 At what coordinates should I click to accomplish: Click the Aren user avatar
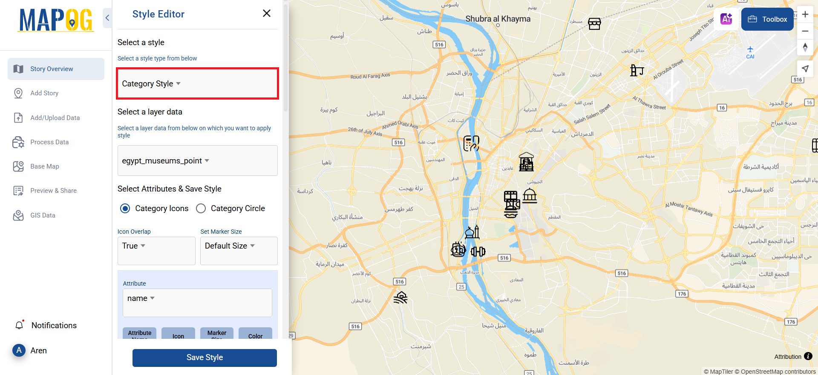pos(19,350)
